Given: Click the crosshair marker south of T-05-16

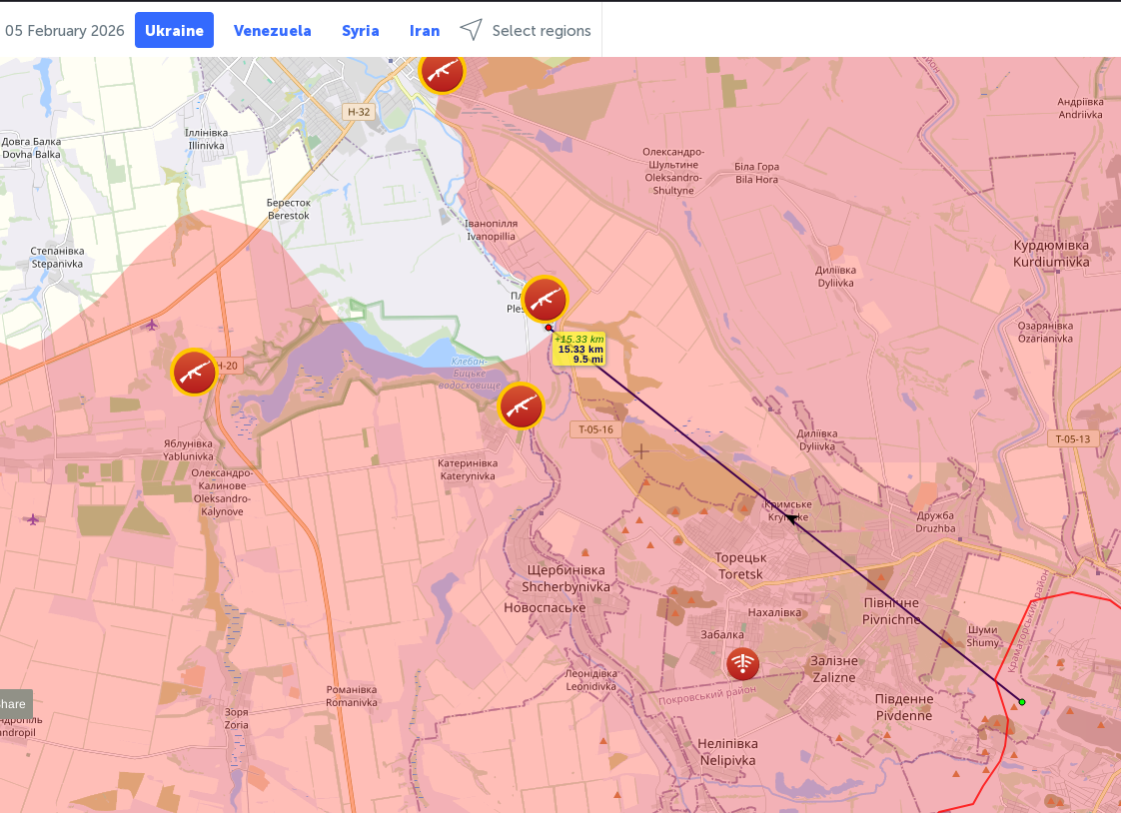Looking at the screenshot, I should click(640, 451).
